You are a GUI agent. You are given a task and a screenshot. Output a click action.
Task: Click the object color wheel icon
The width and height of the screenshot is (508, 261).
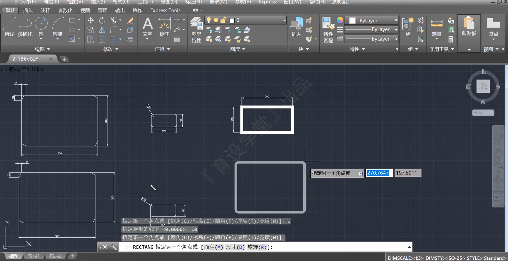point(340,20)
